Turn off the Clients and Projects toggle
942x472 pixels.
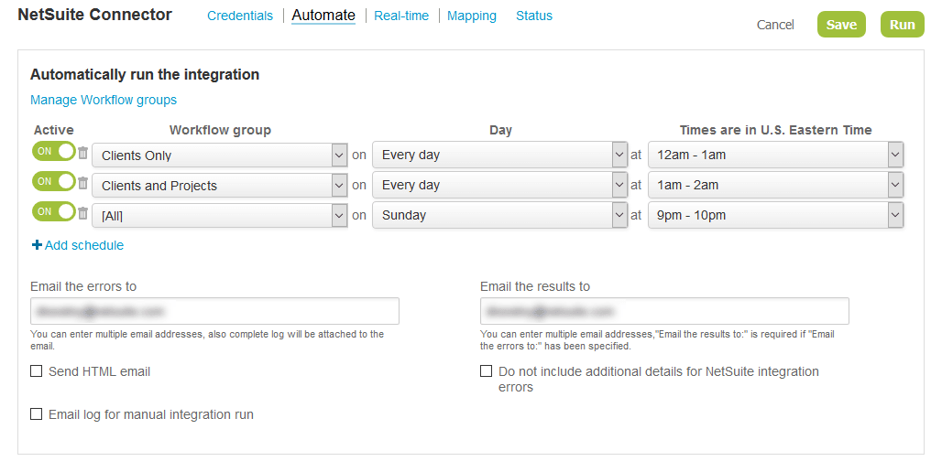(x=53, y=181)
